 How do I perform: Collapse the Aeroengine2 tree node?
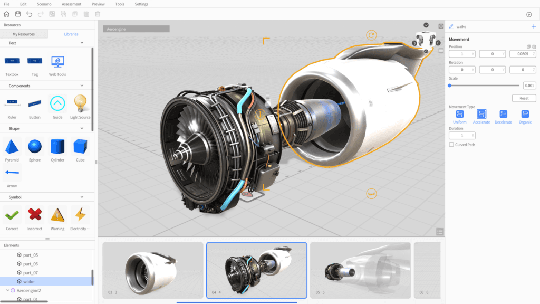point(8,290)
